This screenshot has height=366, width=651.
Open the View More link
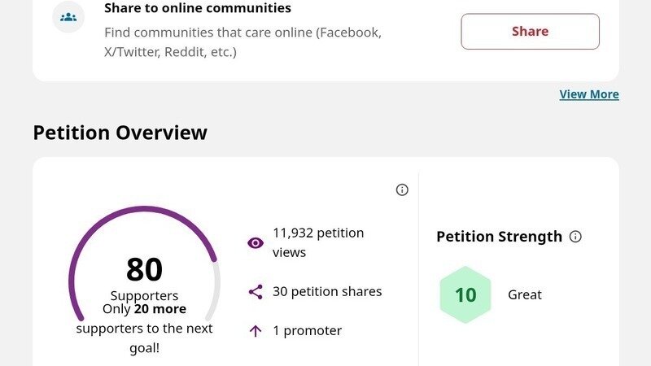pos(589,94)
